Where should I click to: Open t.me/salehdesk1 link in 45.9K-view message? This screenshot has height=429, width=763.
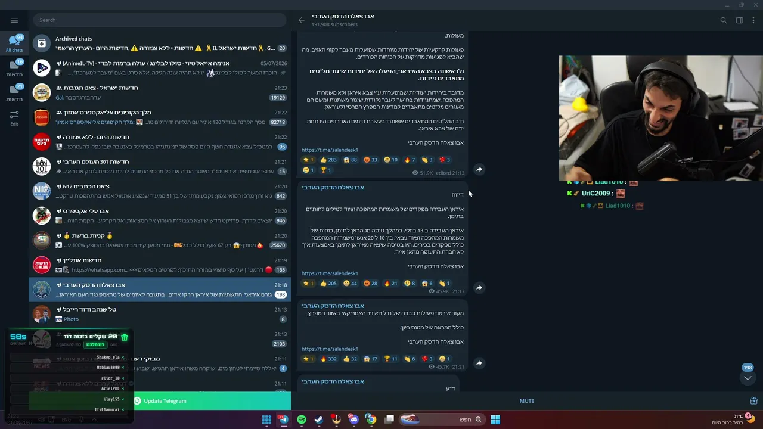point(330,273)
